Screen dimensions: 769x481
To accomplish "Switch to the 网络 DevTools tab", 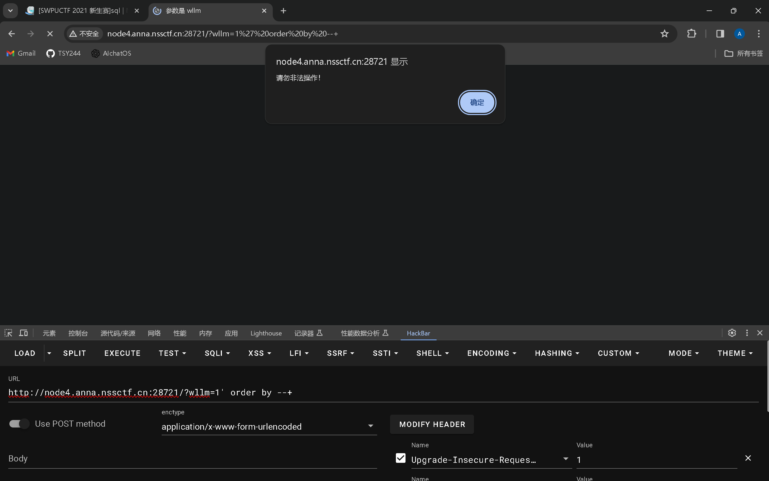I will tap(154, 333).
